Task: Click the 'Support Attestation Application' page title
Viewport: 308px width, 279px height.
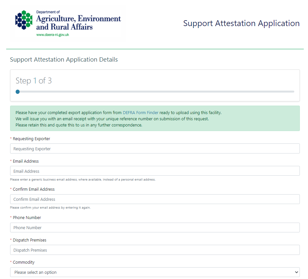Action: pos(241,23)
